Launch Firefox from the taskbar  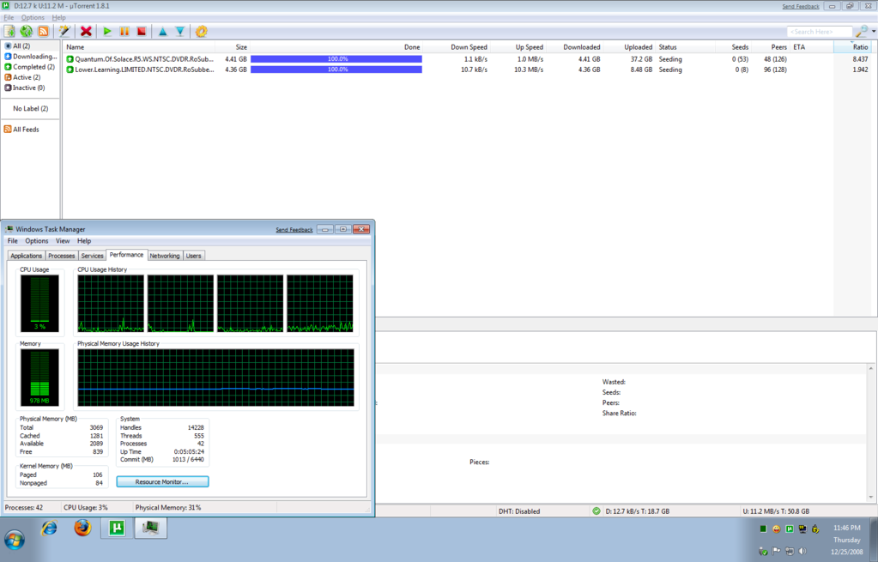point(83,528)
